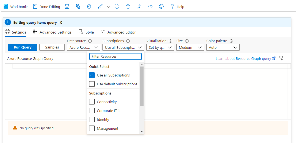Switch to the Style tab
Screen dimensions: 296x143
click(86, 32)
